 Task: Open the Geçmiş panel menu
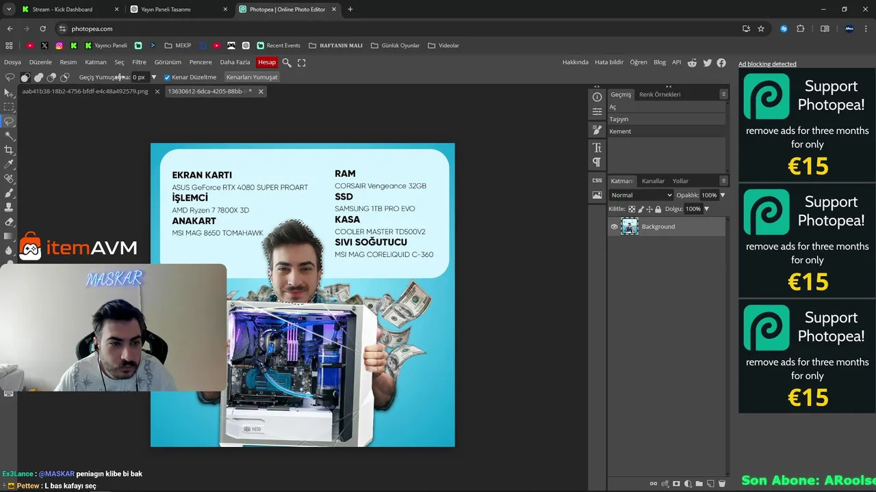(x=723, y=94)
